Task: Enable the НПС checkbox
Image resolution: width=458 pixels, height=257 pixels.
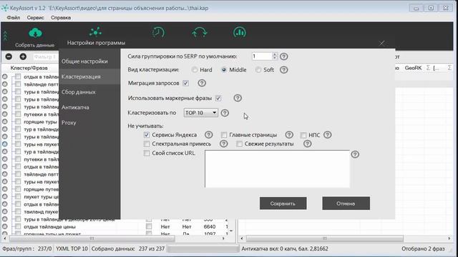Action: (x=303, y=135)
